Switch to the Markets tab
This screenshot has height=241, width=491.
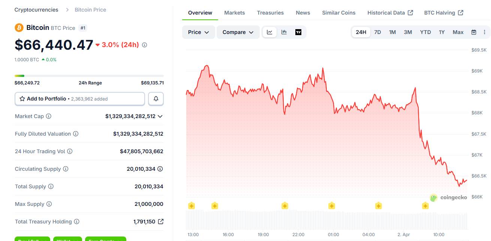tap(234, 12)
